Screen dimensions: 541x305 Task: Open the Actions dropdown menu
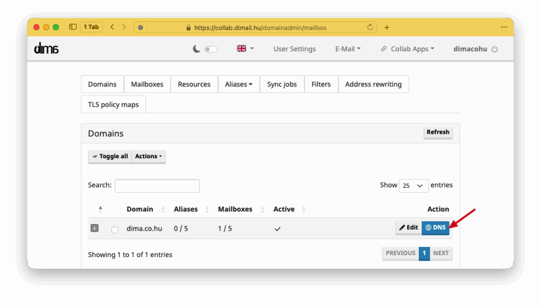click(148, 157)
